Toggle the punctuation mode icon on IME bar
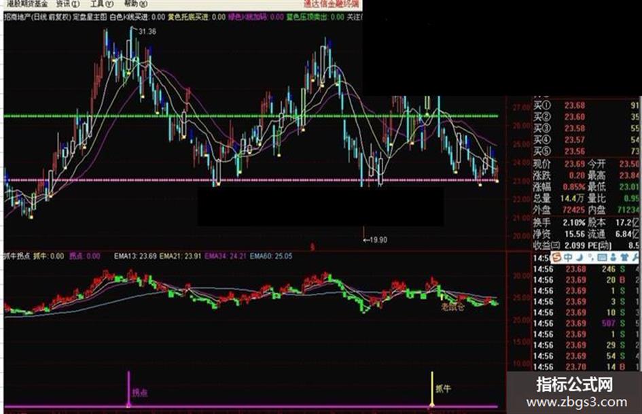642x414 pixels. [590, 258]
